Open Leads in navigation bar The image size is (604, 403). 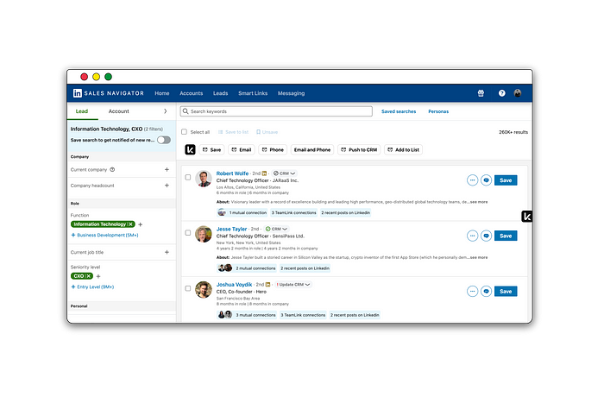[x=220, y=93]
